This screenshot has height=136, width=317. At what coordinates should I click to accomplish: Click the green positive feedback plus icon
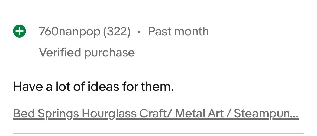[x=20, y=31]
